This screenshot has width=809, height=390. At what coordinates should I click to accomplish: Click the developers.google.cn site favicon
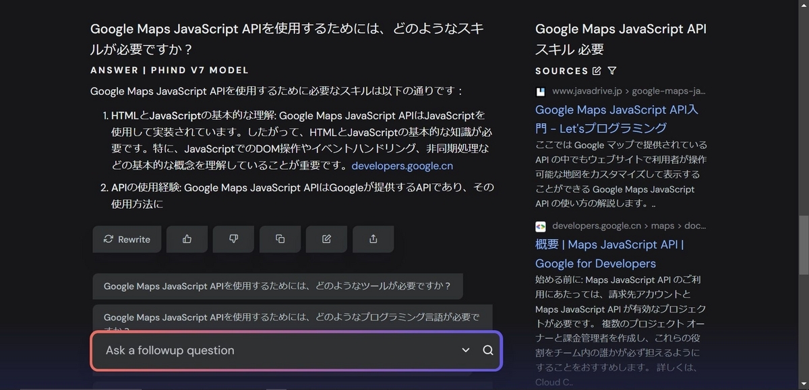coord(541,226)
